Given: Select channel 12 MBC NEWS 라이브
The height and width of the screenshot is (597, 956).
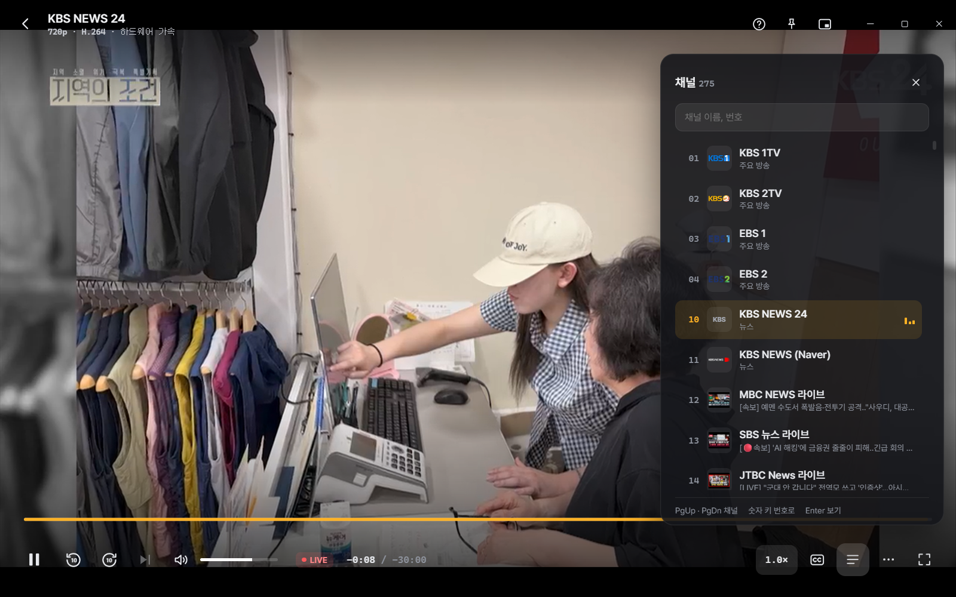Looking at the screenshot, I should (798, 400).
